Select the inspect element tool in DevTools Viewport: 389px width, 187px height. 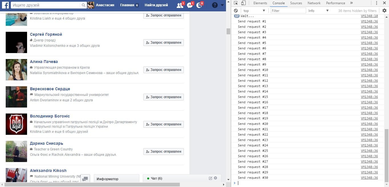[x=236, y=3]
